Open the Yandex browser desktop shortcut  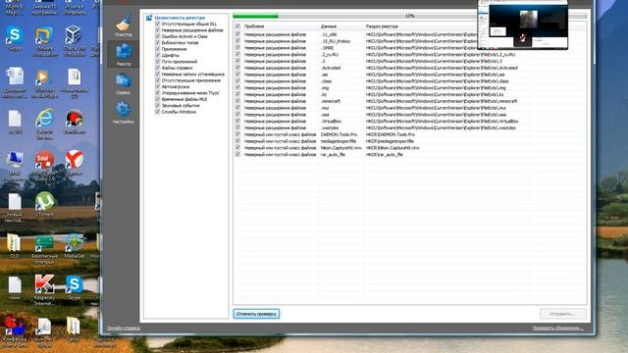tap(75, 162)
